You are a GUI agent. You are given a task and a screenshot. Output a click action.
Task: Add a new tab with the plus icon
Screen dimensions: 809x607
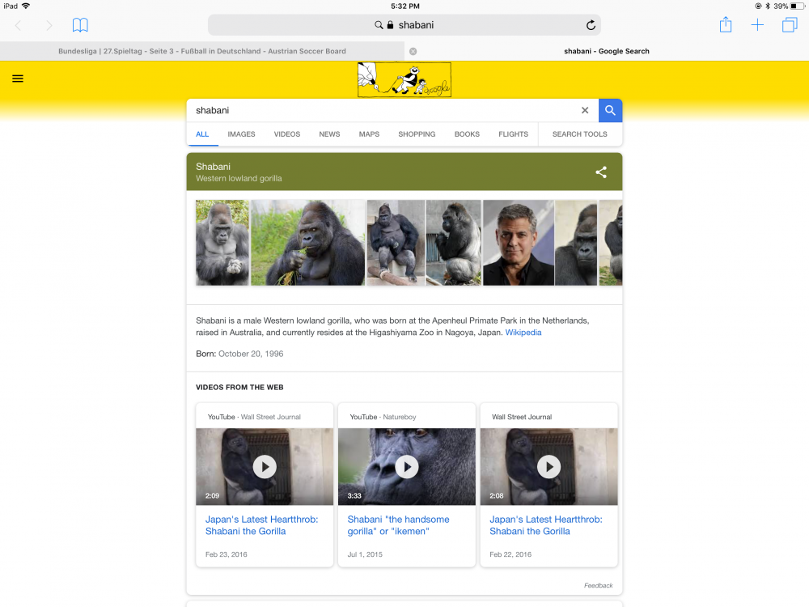coord(757,25)
